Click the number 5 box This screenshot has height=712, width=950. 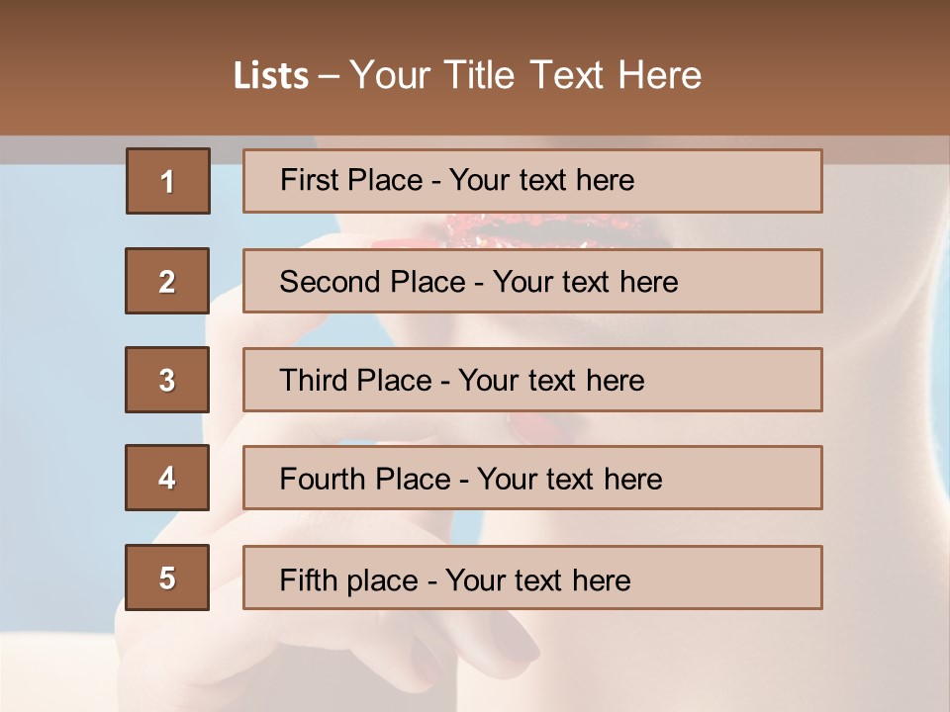[167, 578]
